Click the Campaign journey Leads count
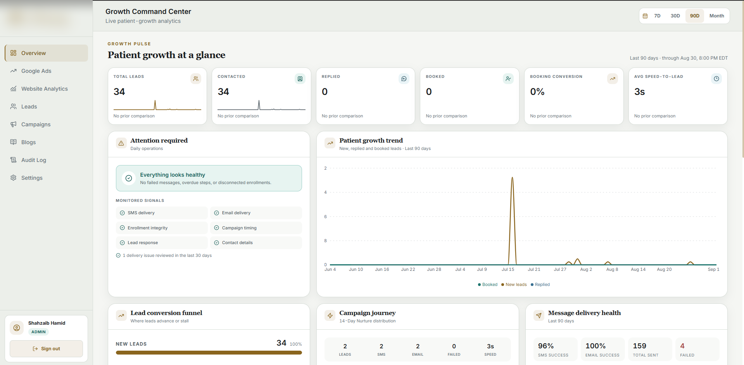Image resolution: width=744 pixels, height=365 pixels. pos(345,350)
